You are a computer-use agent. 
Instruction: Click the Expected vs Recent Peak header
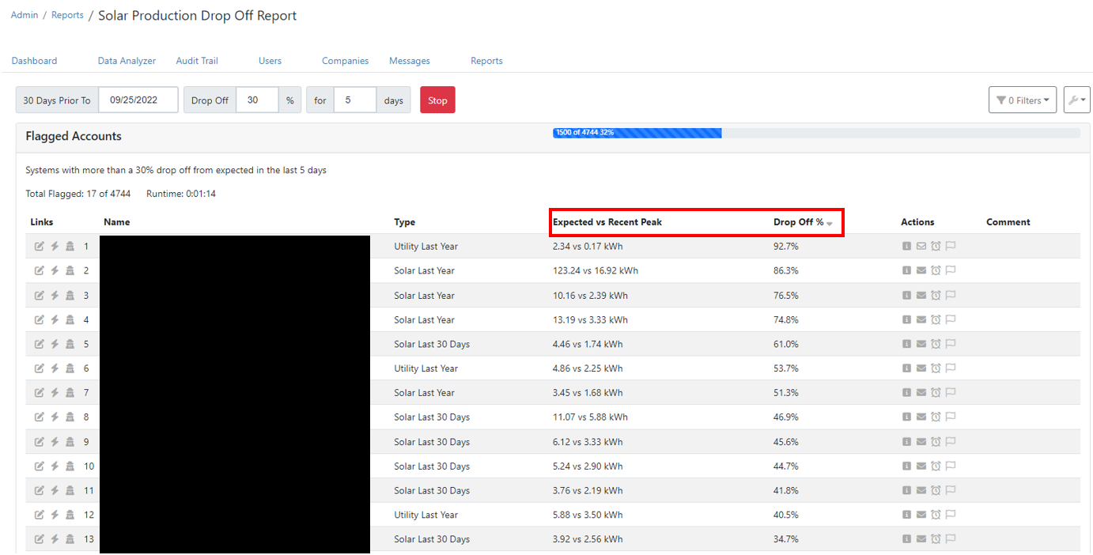point(607,222)
